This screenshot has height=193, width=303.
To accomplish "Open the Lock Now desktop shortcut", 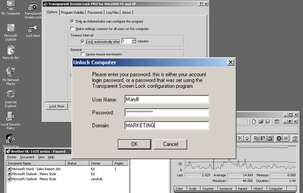I will (33, 31).
